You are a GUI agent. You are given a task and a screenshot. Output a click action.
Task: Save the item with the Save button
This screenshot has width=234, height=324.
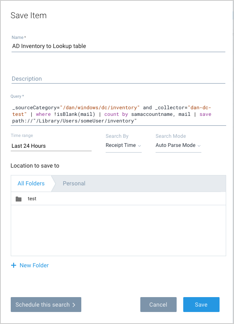[x=201, y=305]
